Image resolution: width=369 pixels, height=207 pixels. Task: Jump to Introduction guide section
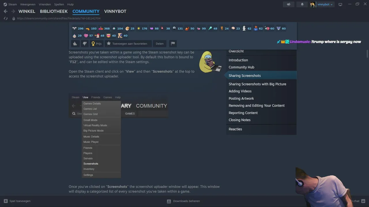click(238, 60)
